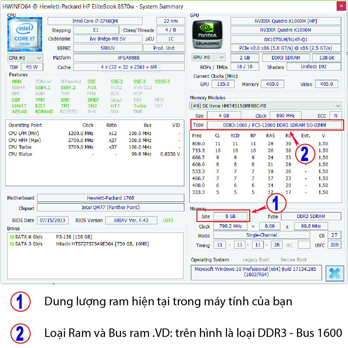Image resolution: width=348 pixels, height=348 pixels.
Task: Click the empty tRC timing field
Action: (x=304, y=245)
